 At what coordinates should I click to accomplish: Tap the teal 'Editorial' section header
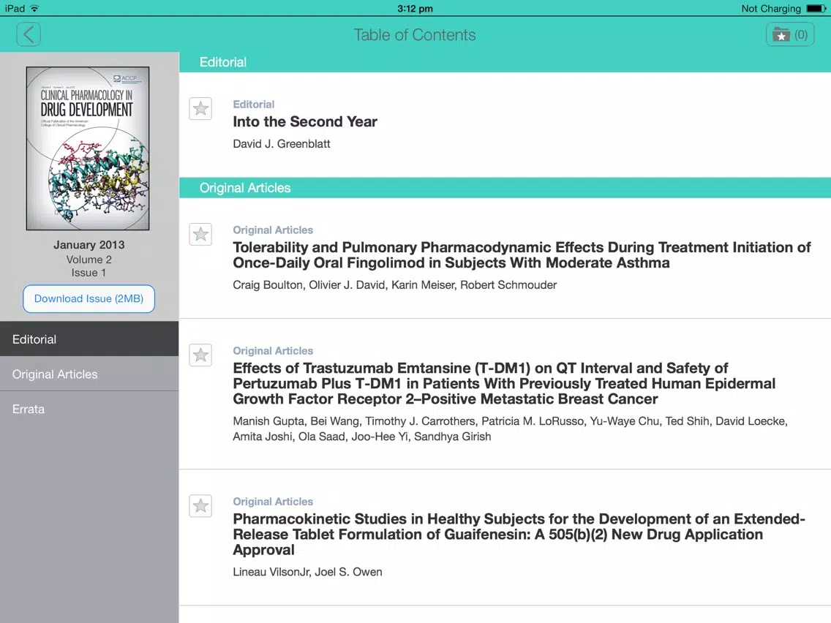click(x=505, y=62)
